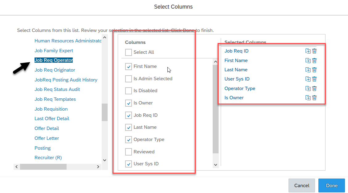Select the Job Requisition category

[51, 109]
